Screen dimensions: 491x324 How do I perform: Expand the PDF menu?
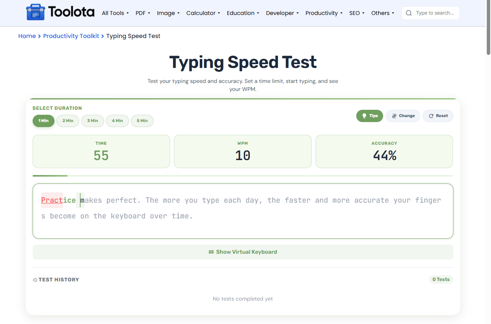(x=143, y=13)
